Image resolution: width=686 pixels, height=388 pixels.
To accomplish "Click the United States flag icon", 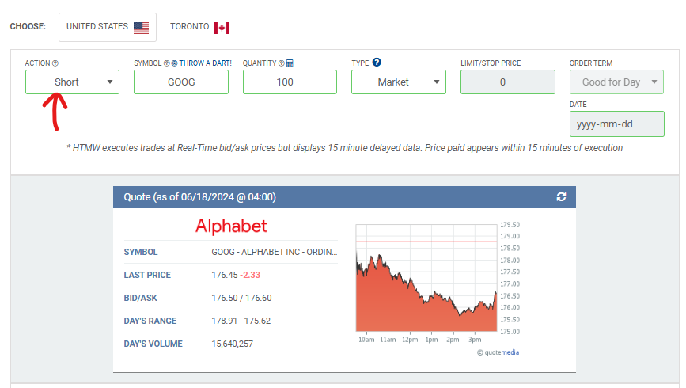I will [141, 28].
